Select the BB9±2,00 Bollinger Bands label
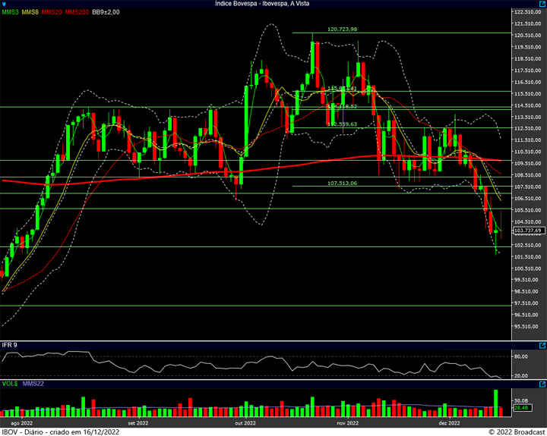This screenshot has height=436, width=547. pyautogui.click(x=106, y=12)
